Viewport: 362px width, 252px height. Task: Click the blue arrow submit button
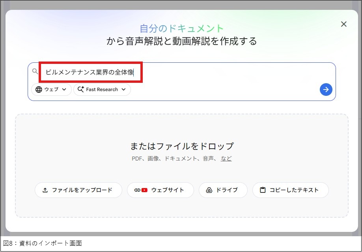326,90
